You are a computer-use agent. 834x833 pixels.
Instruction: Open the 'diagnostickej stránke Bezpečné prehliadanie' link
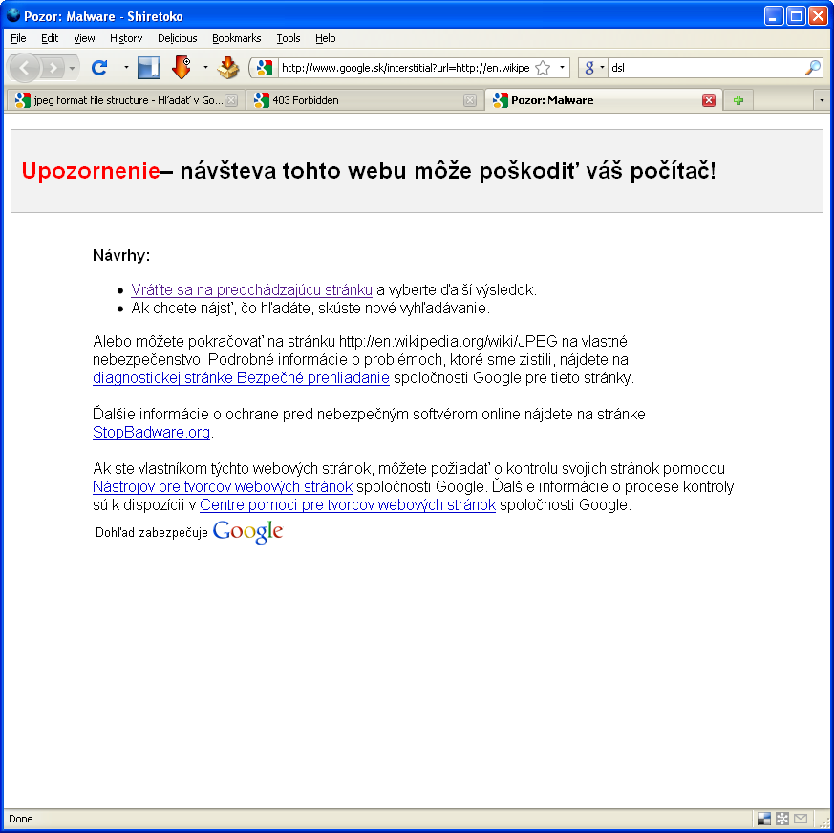tap(241, 377)
